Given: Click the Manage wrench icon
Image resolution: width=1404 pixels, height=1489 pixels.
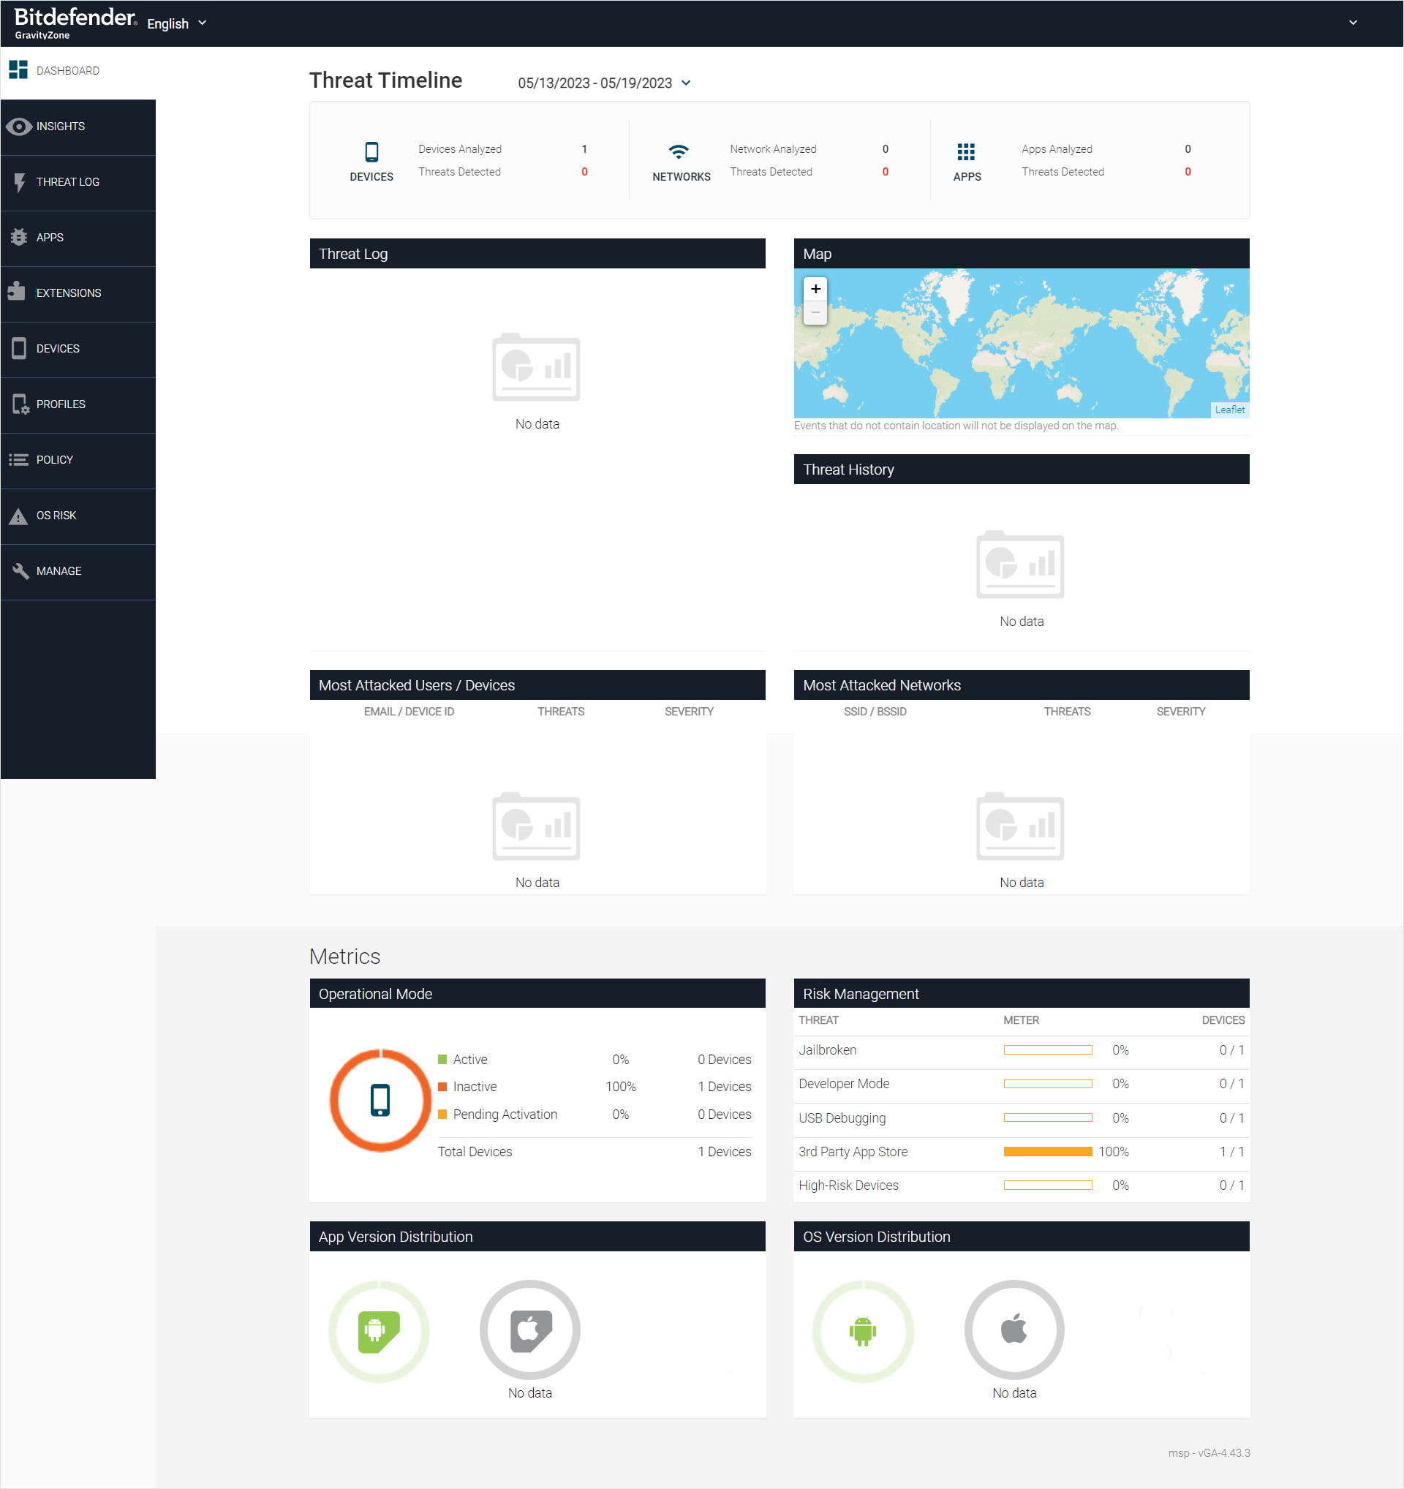Looking at the screenshot, I should pyautogui.click(x=20, y=570).
